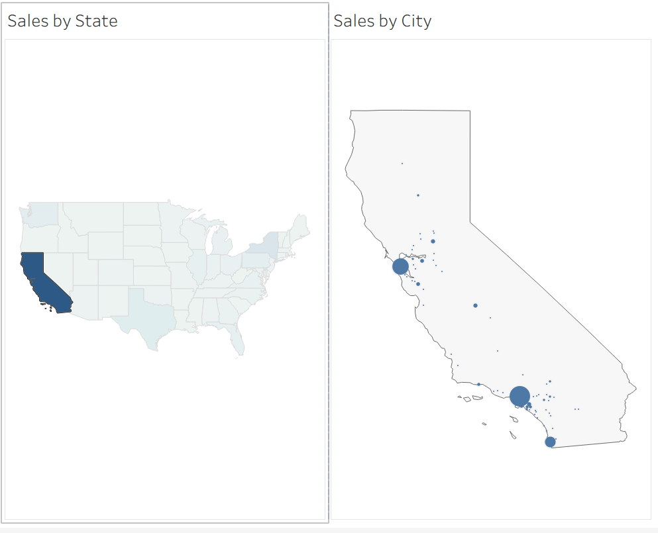Click the Channel Islands outline off the coast
658x533 pixels.
tap(468, 399)
